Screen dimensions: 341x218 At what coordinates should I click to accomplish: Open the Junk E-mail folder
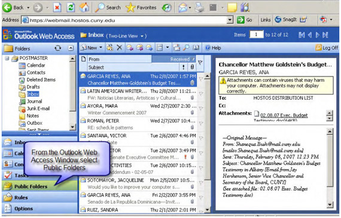34,109
